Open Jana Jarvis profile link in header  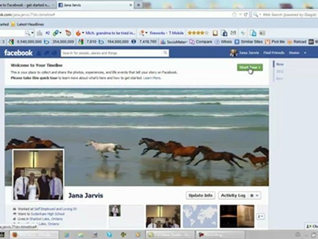coord(244,53)
